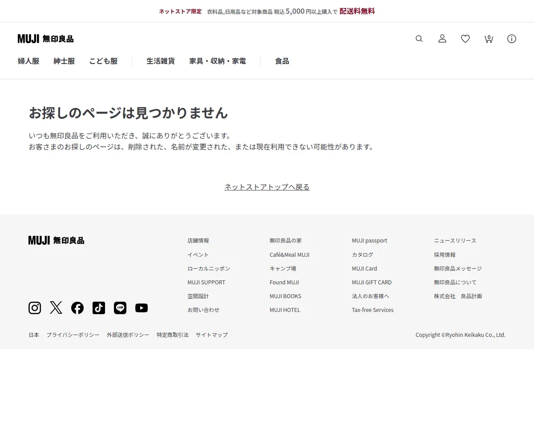
Task: Open the LINE social icon
Action: 120,308
